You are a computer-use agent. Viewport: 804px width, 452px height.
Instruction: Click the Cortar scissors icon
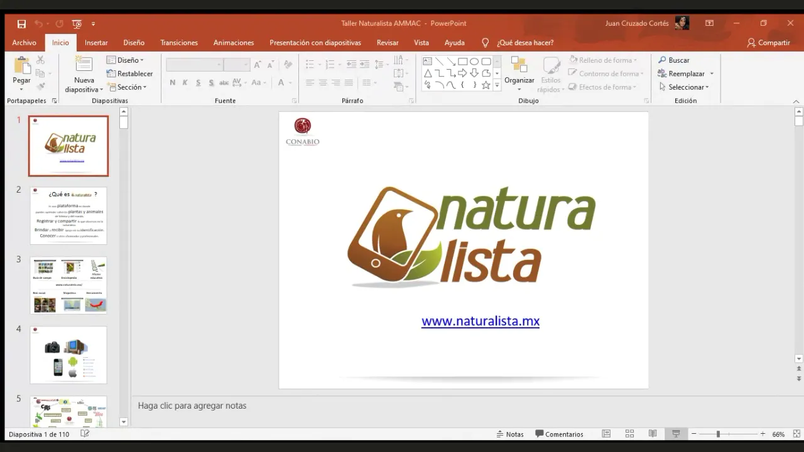pos(40,60)
